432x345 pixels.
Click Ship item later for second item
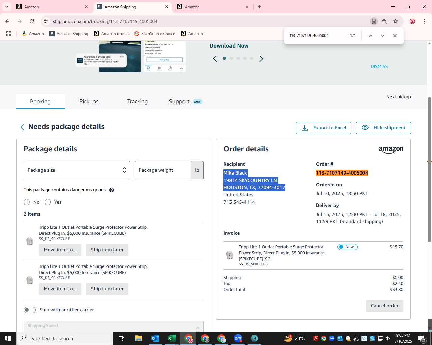(x=107, y=289)
